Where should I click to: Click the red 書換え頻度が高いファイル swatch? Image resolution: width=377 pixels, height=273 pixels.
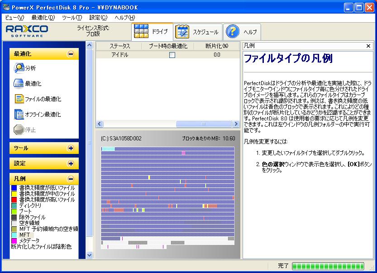[14, 200]
